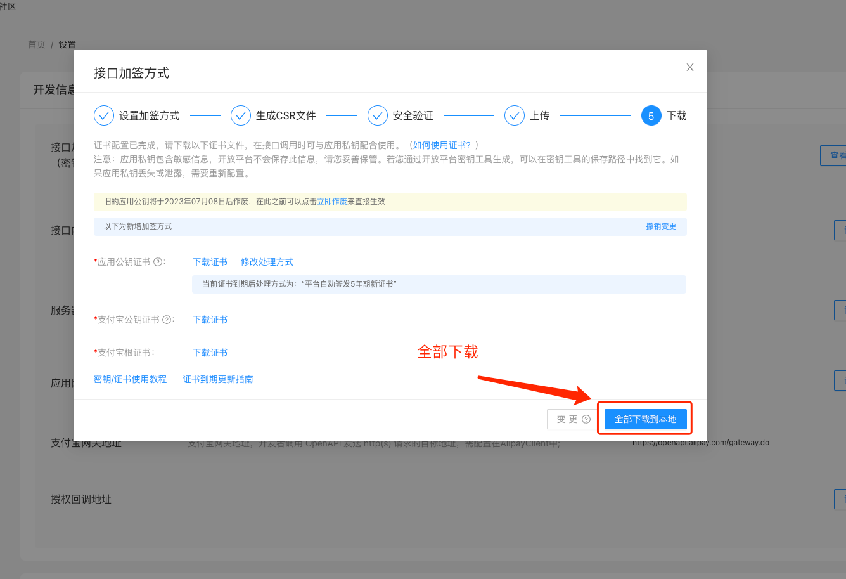Click the question icon in 变更 button
This screenshot has height=579, width=846.
(x=586, y=419)
